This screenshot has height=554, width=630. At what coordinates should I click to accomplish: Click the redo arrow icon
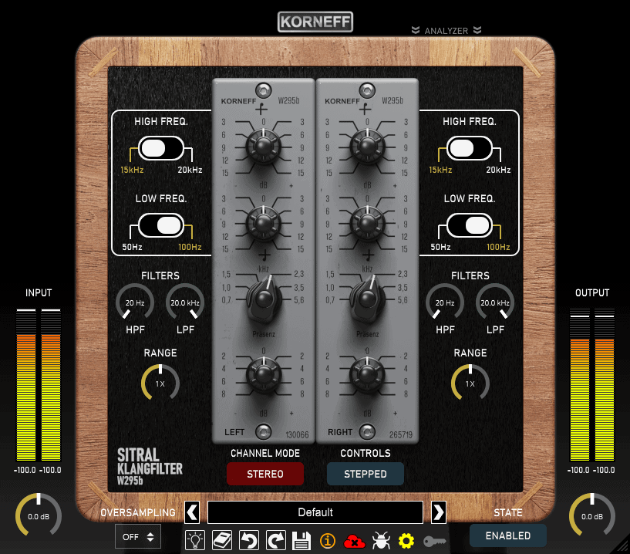coord(275,540)
